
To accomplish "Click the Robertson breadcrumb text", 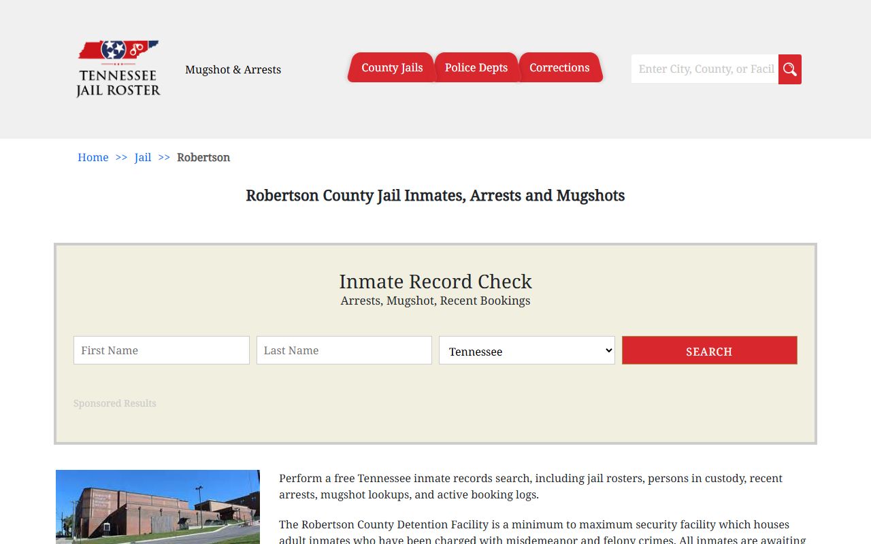I will click(203, 157).
